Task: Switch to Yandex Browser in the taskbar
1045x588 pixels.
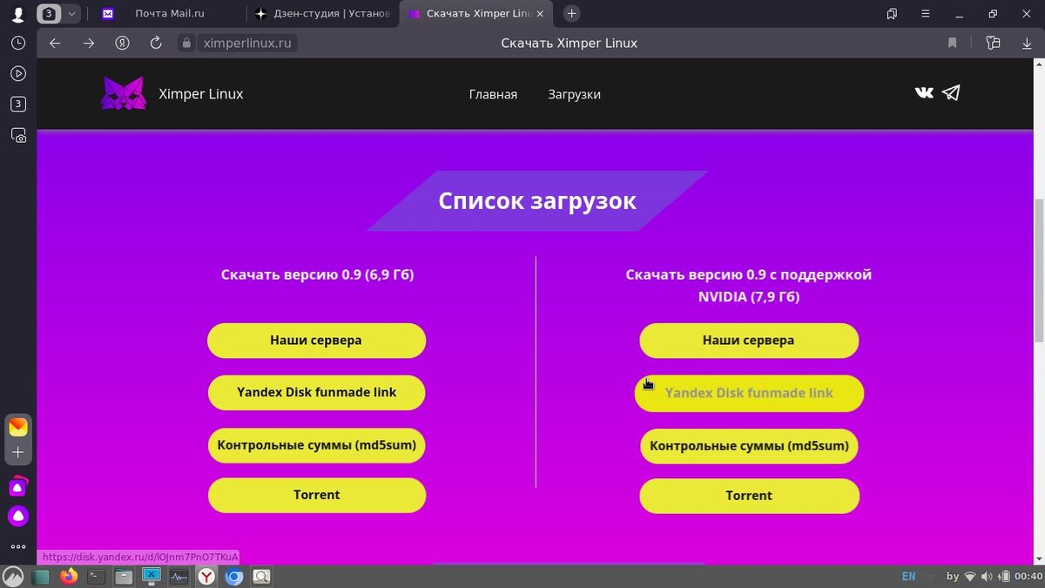Action: click(206, 576)
